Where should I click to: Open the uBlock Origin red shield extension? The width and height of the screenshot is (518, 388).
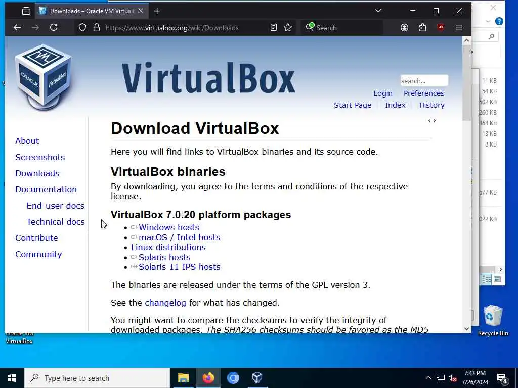[x=441, y=28]
